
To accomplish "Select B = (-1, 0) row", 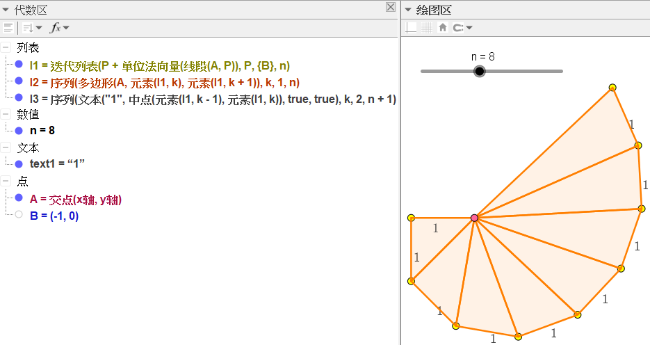I will (54, 216).
